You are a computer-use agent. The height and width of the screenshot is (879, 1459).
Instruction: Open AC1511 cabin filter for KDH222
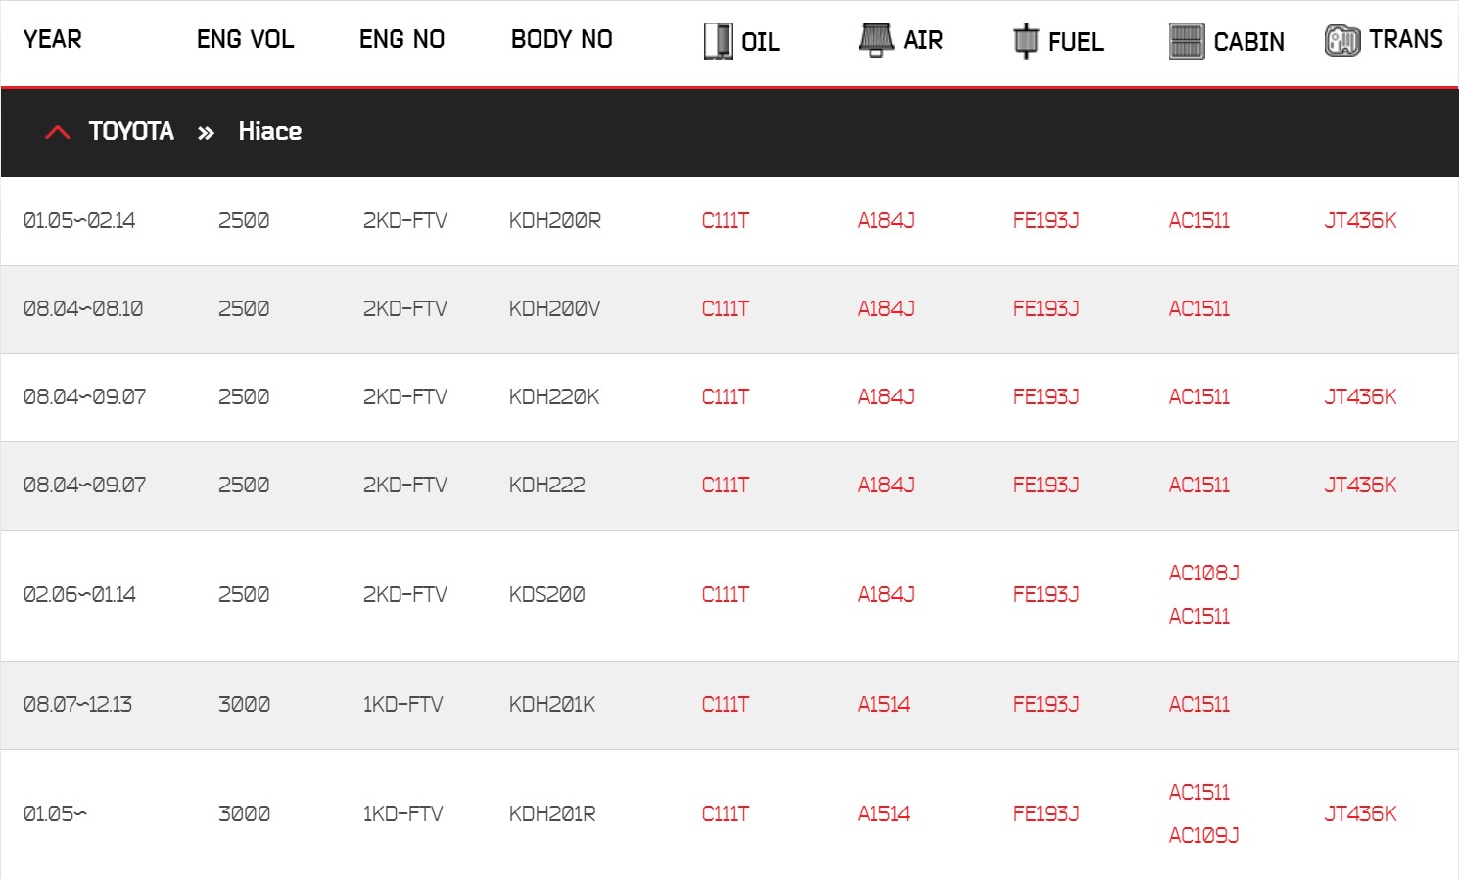click(1200, 486)
